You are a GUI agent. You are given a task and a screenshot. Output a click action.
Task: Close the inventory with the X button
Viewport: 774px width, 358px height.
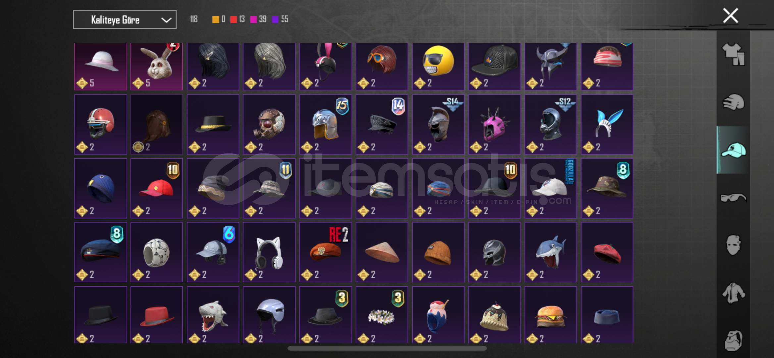click(730, 16)
